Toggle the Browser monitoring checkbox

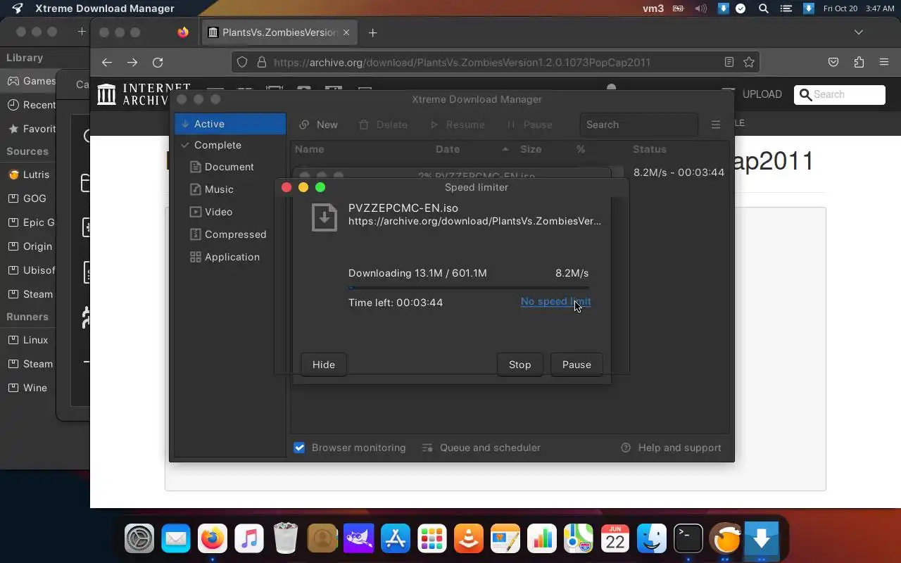tap(300, 448)
